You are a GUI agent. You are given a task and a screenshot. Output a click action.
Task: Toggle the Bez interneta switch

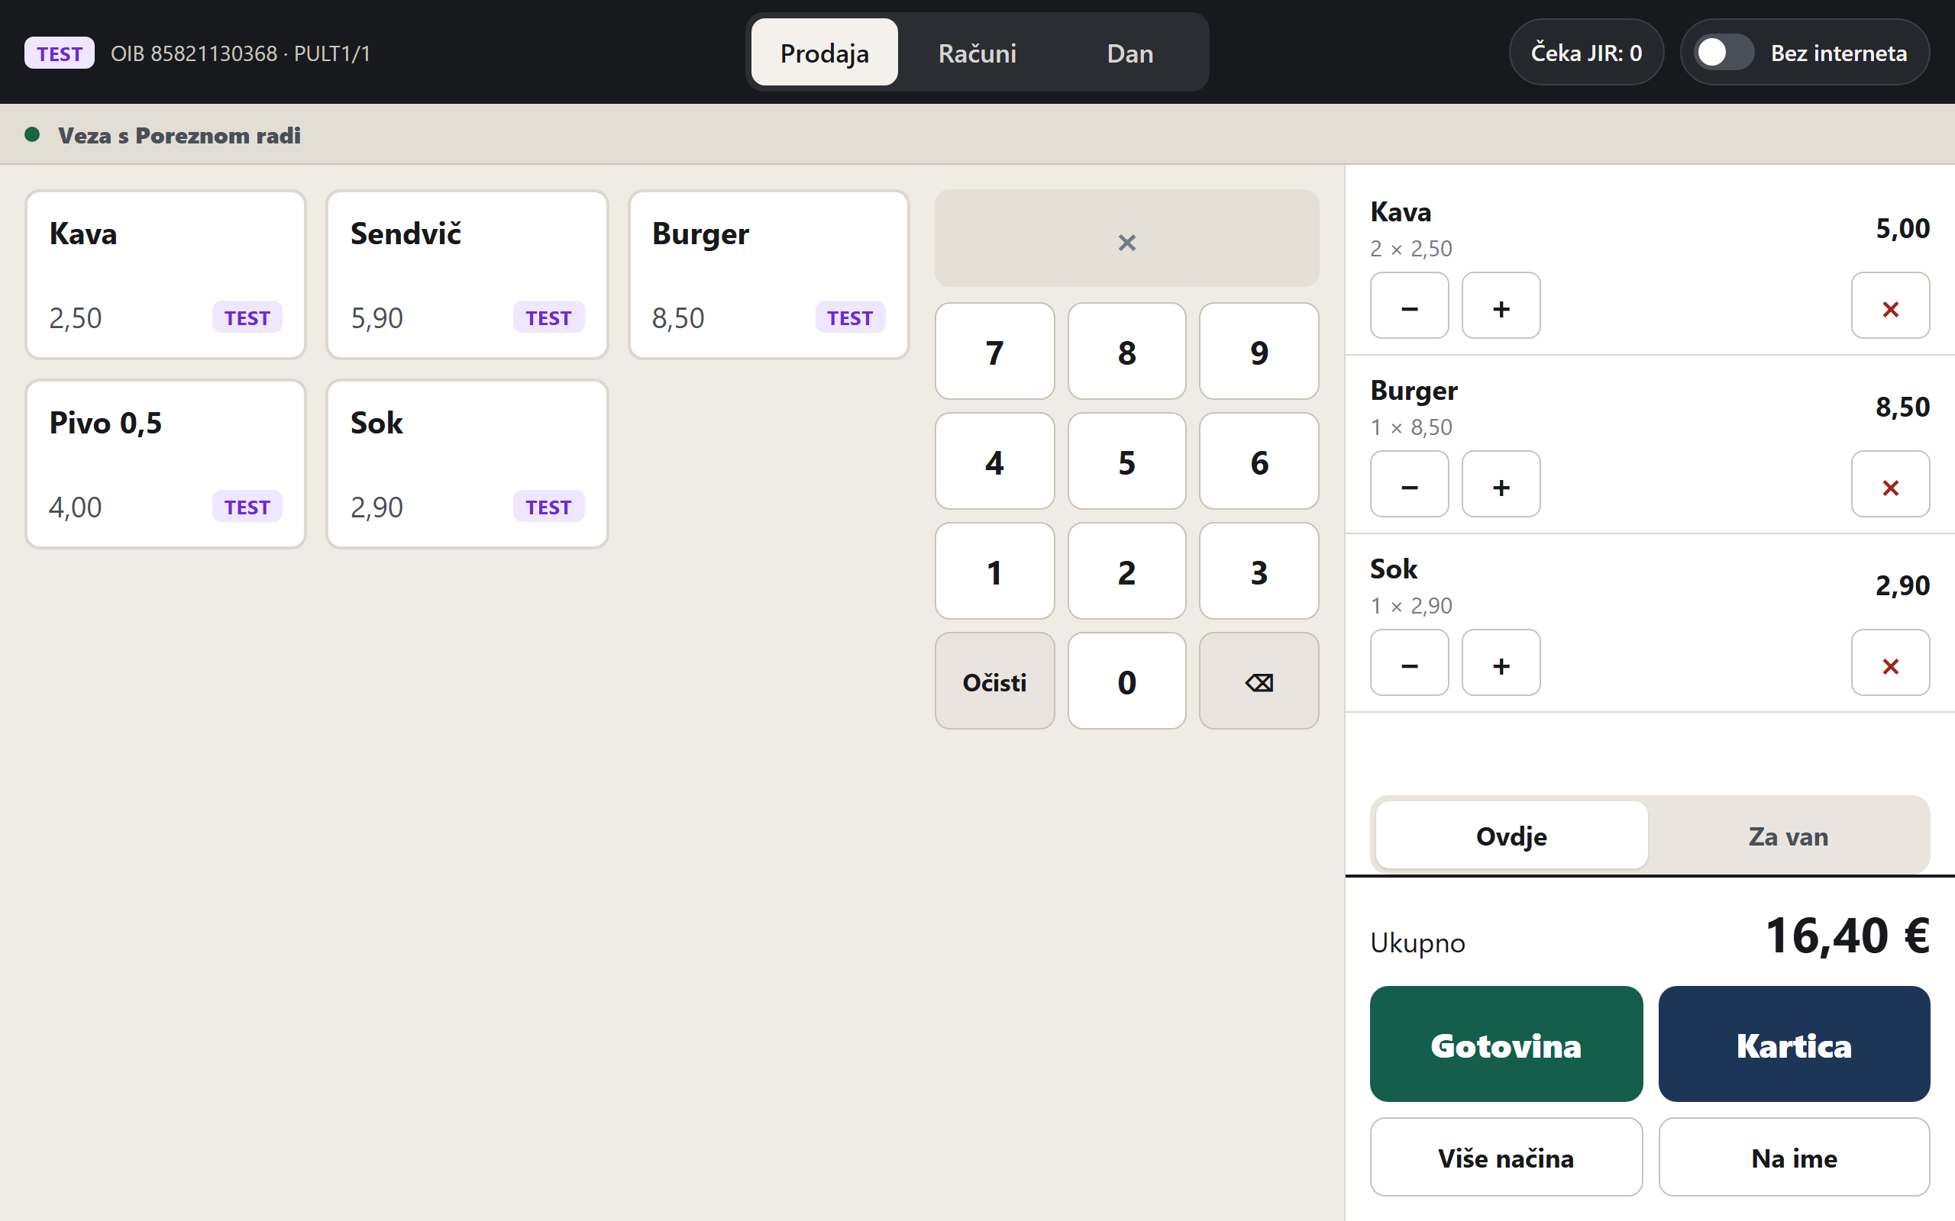click(1723, 53)
